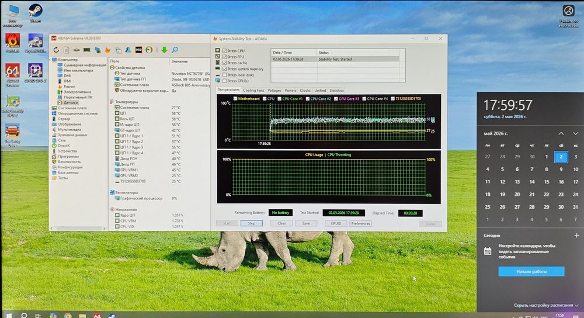Switch to Cooling Fans tab
Screen dimensions: 584x318
253,90
